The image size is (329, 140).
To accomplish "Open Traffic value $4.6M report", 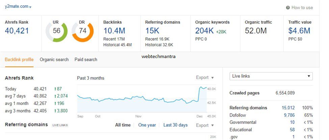I will 299,31.
